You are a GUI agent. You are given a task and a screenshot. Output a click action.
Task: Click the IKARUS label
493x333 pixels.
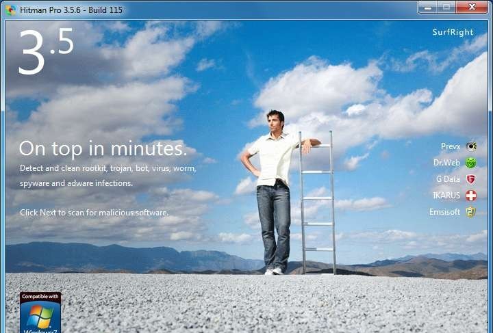(x=446, y=196)
